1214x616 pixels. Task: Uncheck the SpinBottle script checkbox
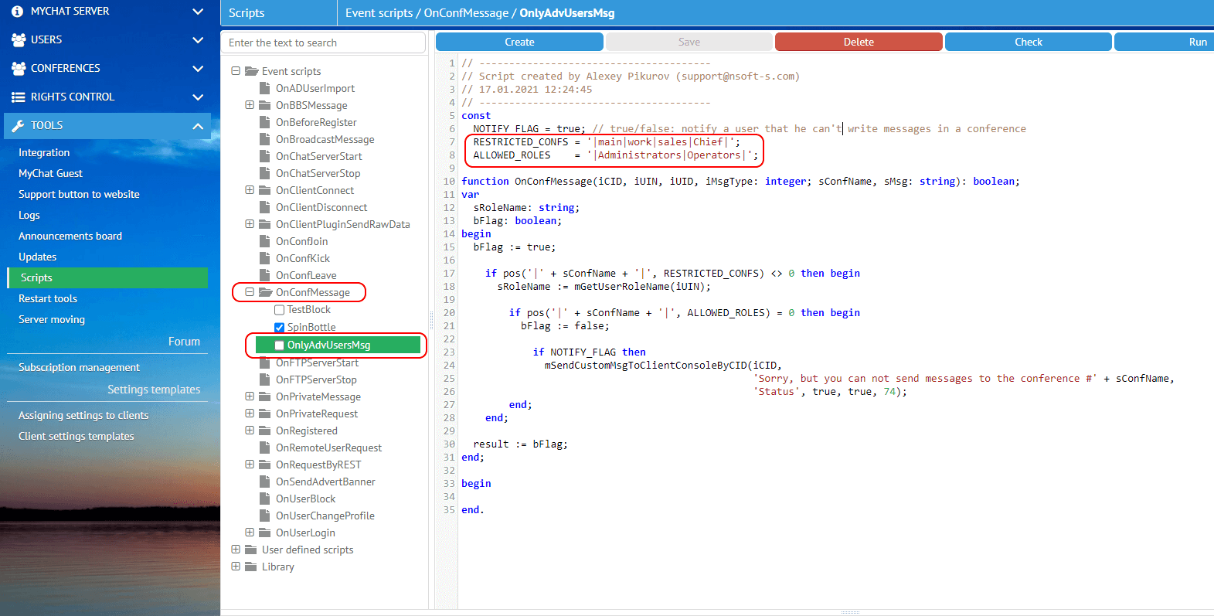pyautogui.click(x=280, y=327)
